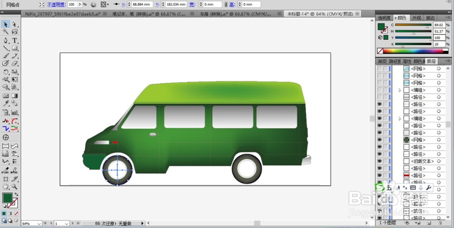Select the black arrow Selection tool
Viewport: 454px width, 228px height.
click(6, 24)
